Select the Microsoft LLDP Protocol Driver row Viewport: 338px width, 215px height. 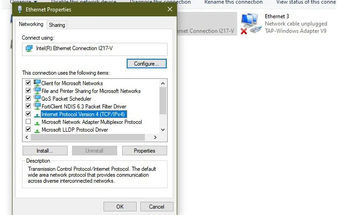click(75, 130)
